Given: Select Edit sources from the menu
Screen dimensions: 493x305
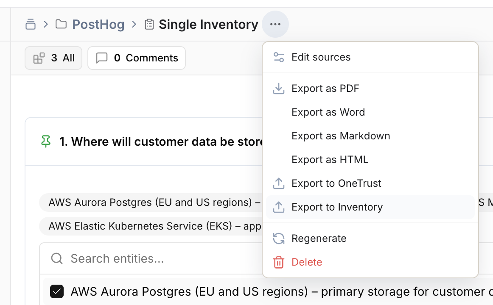Looking at the screenshot, I should (x=370, y=57).
